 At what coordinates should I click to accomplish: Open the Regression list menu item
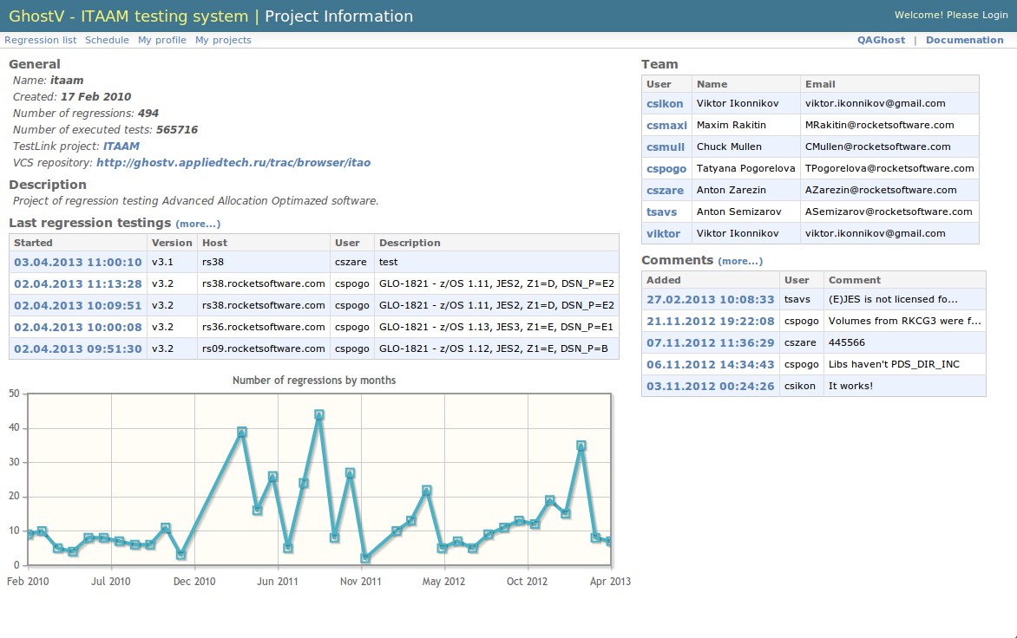pos(40,40)
